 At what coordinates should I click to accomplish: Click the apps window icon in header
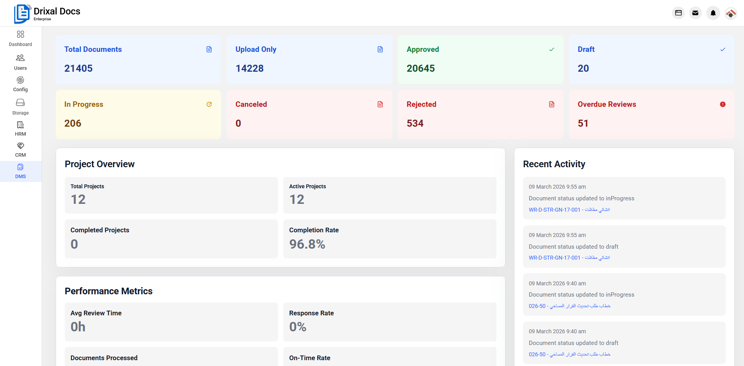[678, 13]
